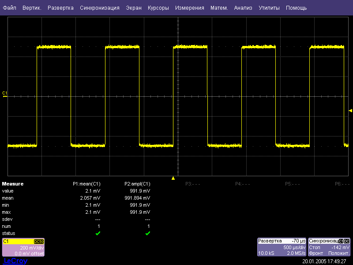Click the empty P3 measurement slot

pos(192,184)
